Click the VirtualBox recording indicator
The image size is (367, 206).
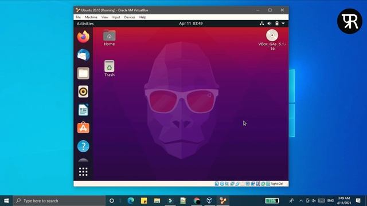[x=253, y=184]
